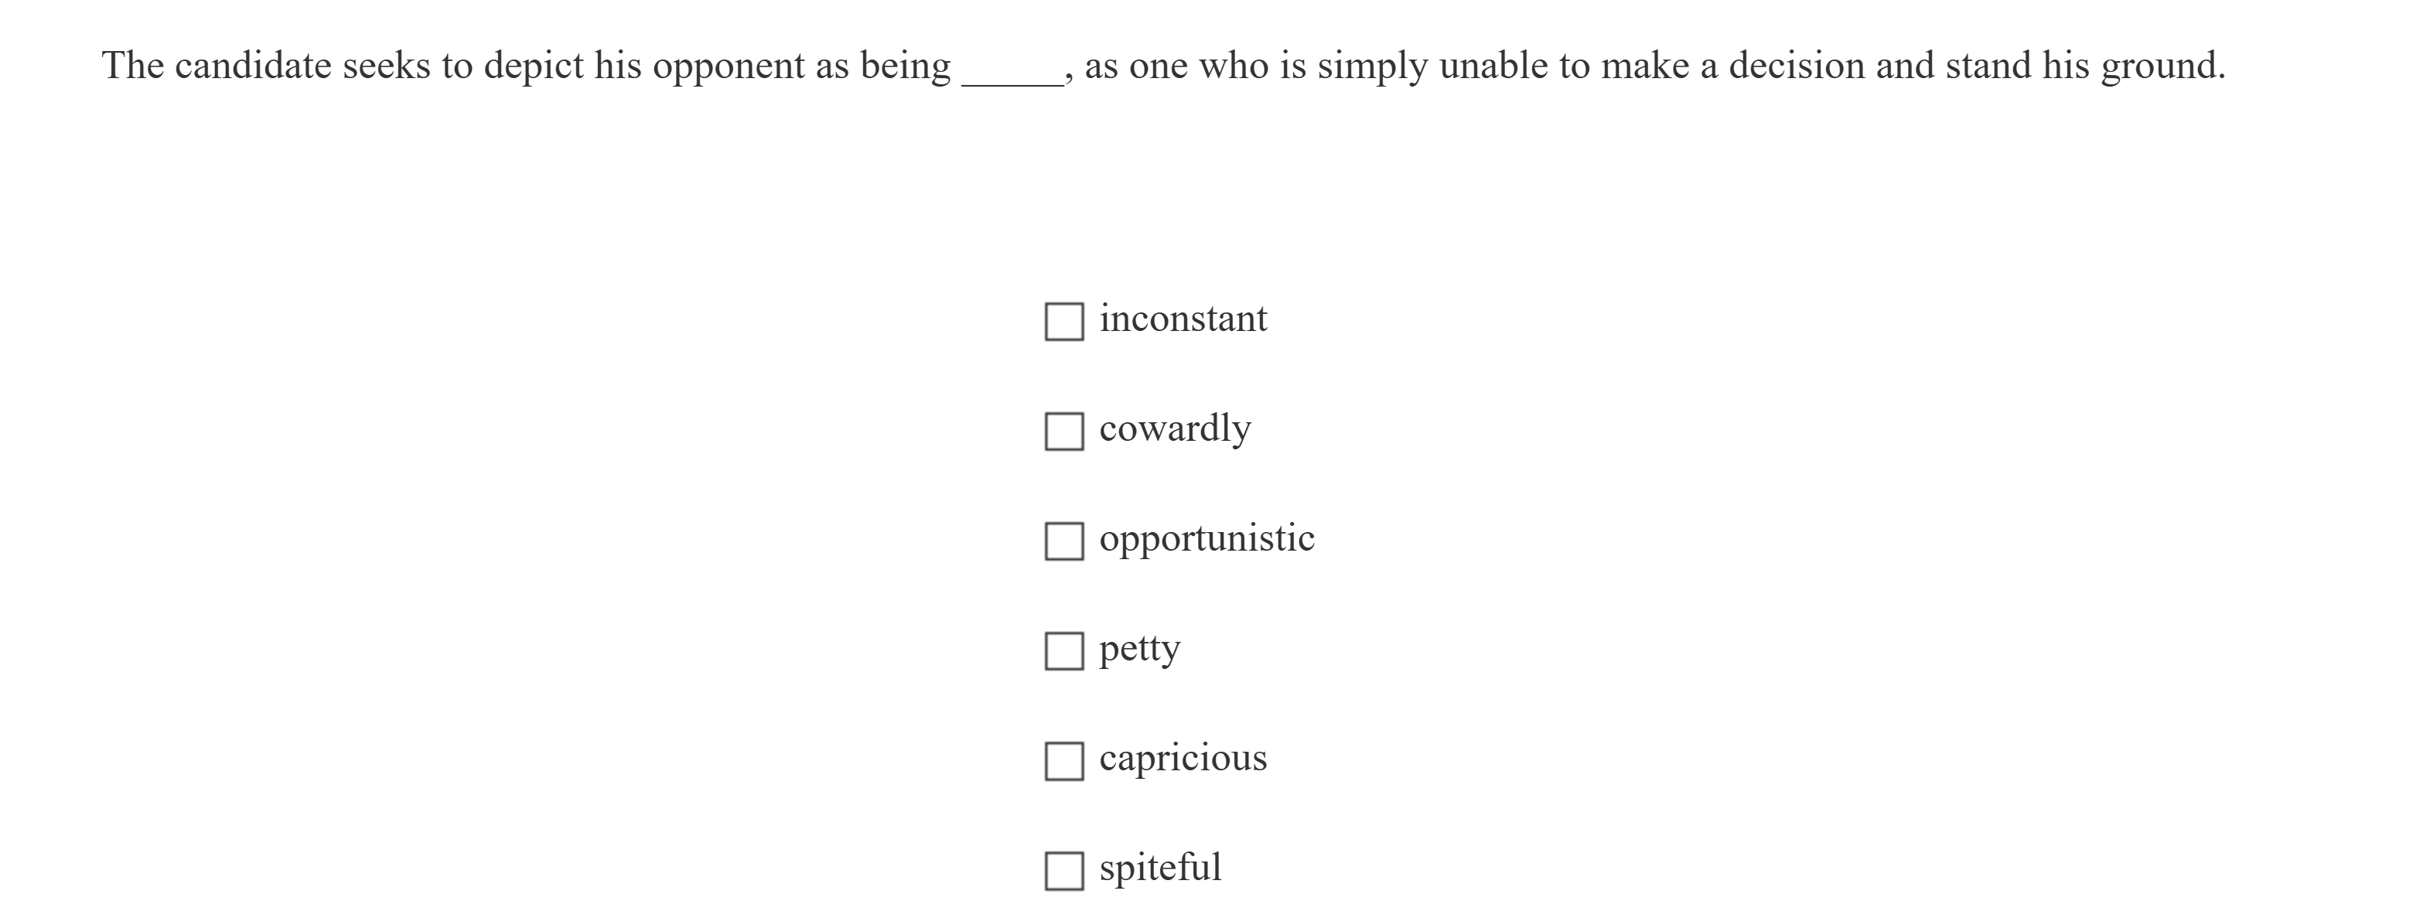Click the option text "opportunistic"
Image resolution: width=2420 pixels, height=918 pixels.
pos(1207,538)
